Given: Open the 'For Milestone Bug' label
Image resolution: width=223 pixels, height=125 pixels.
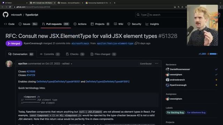Looking at the screenshot, I should pyautogui.click(x=196, y=112).
